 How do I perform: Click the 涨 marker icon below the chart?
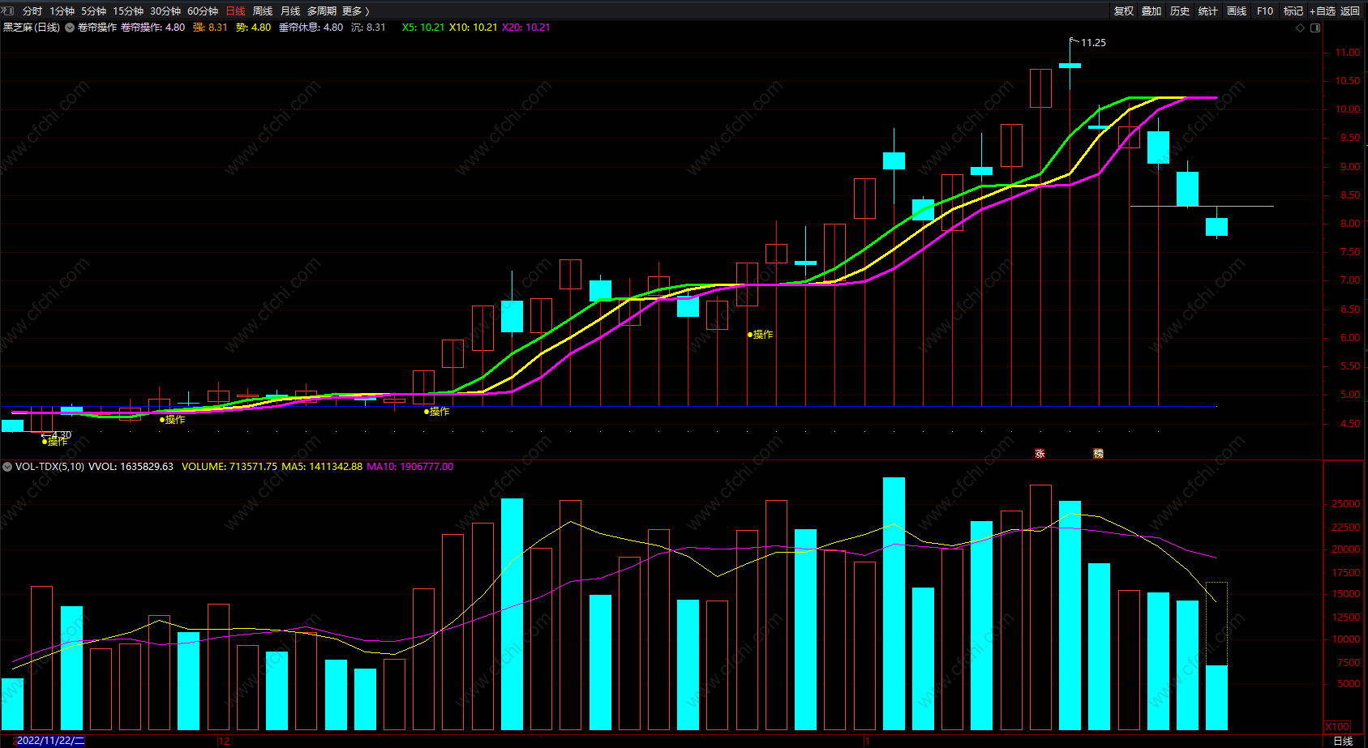[1040, 454]
